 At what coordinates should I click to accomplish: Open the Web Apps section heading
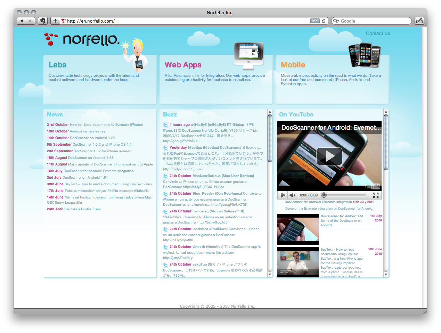183,65
